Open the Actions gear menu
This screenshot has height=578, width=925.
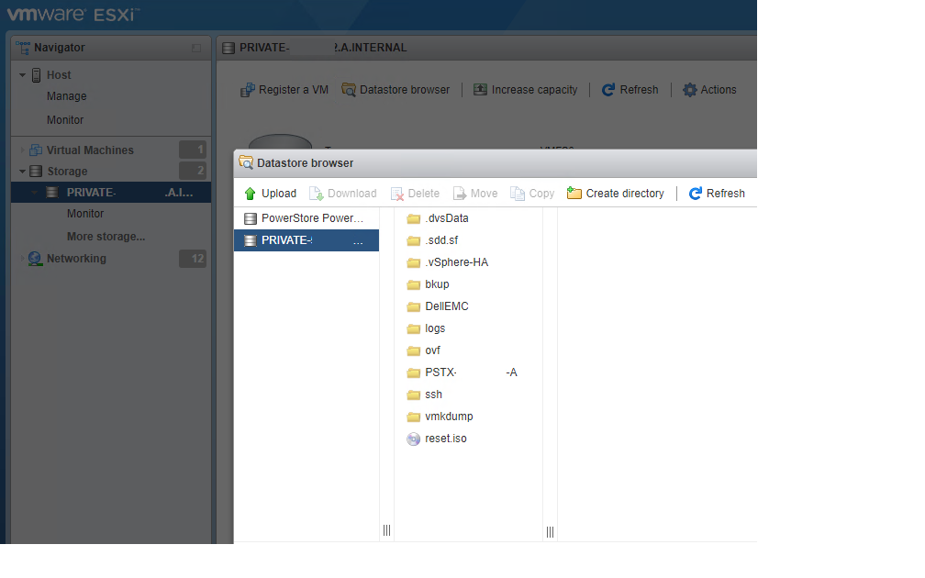(x=690, y=89)
